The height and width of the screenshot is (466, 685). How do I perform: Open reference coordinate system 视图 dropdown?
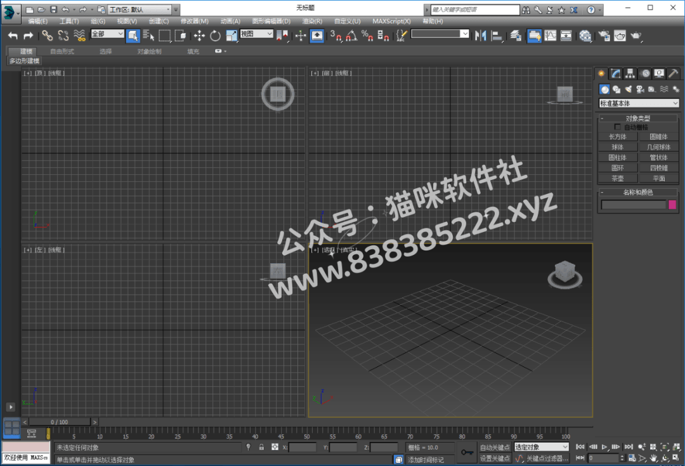256,34
